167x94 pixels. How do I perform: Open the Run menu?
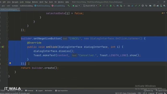click(x=46, y=2)
